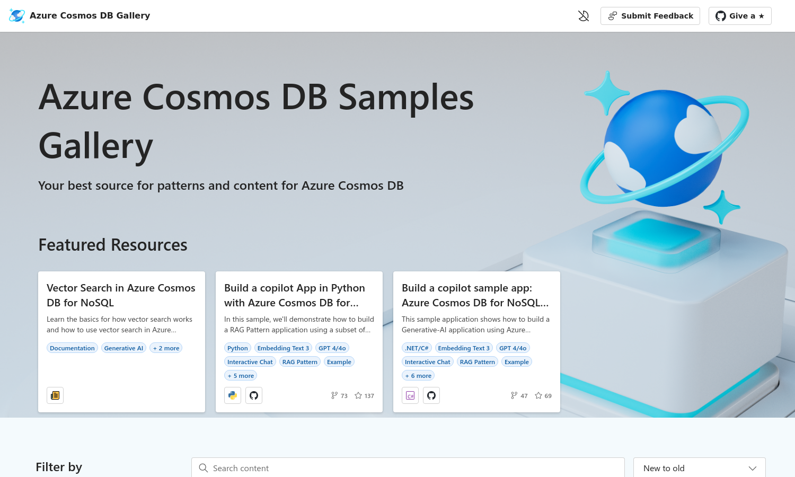The image size is (795, 477).
Task: Click the star icon showing 137 stars
Action: click(x=359, y=395)
